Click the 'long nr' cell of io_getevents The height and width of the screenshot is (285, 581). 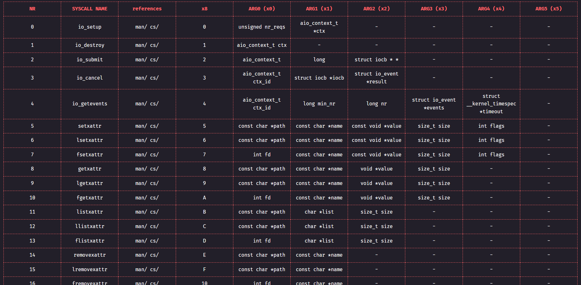(x=377, y=104)
